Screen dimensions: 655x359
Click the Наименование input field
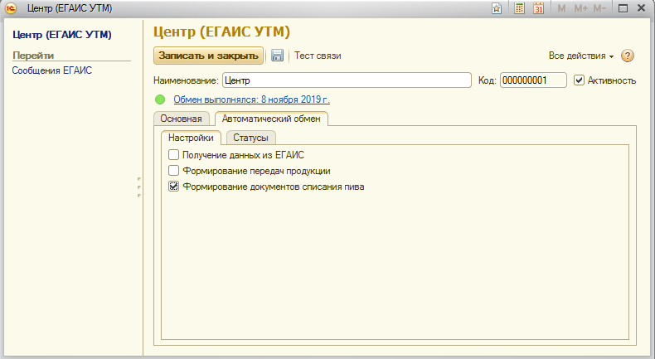(347, 80)
